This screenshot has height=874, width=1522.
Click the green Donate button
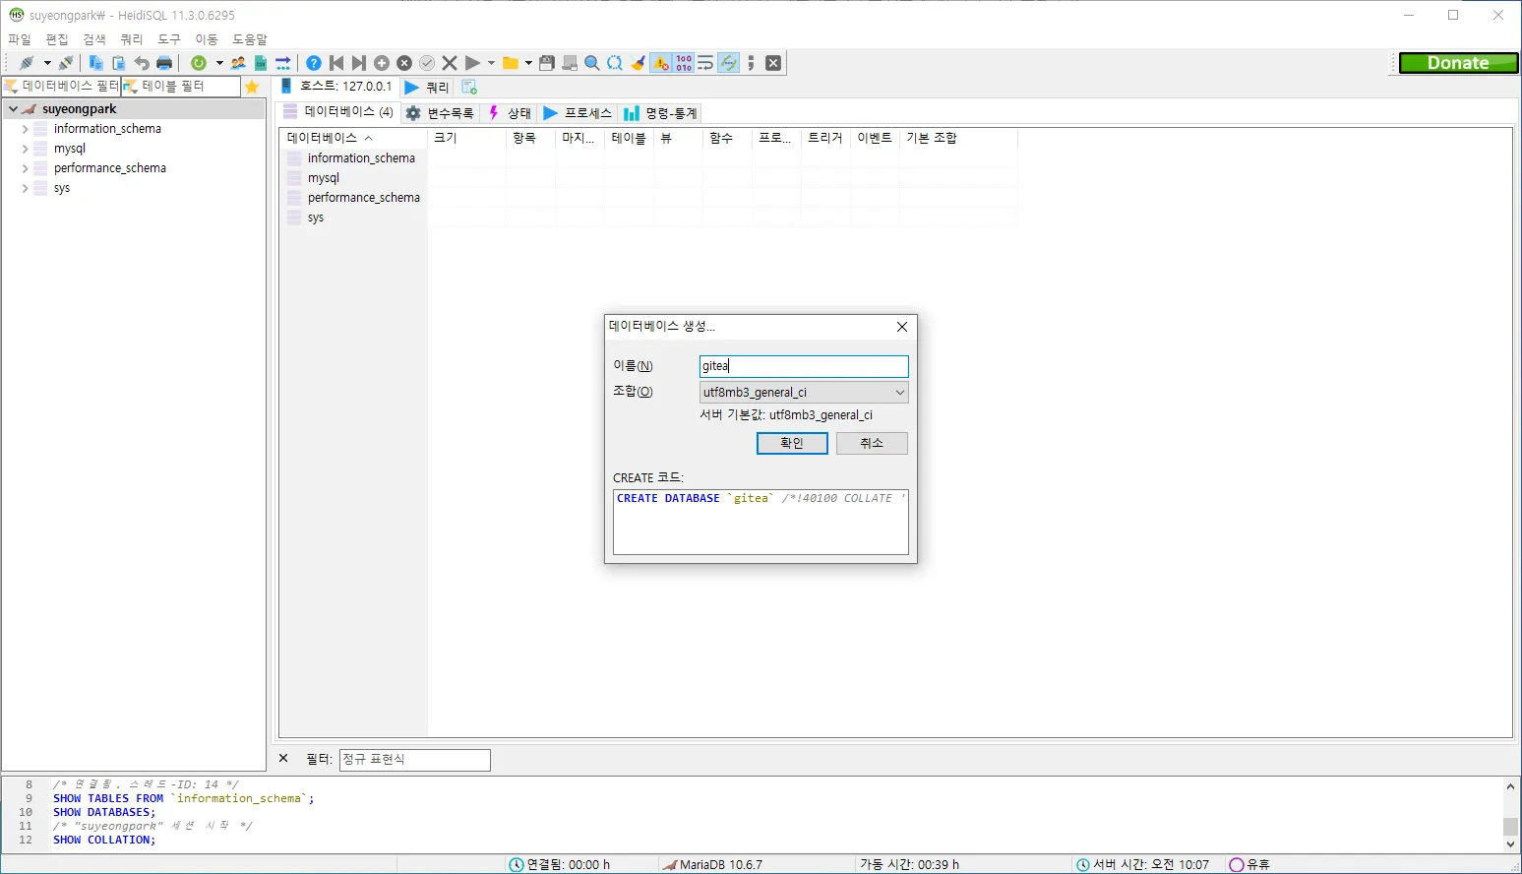1459,63
